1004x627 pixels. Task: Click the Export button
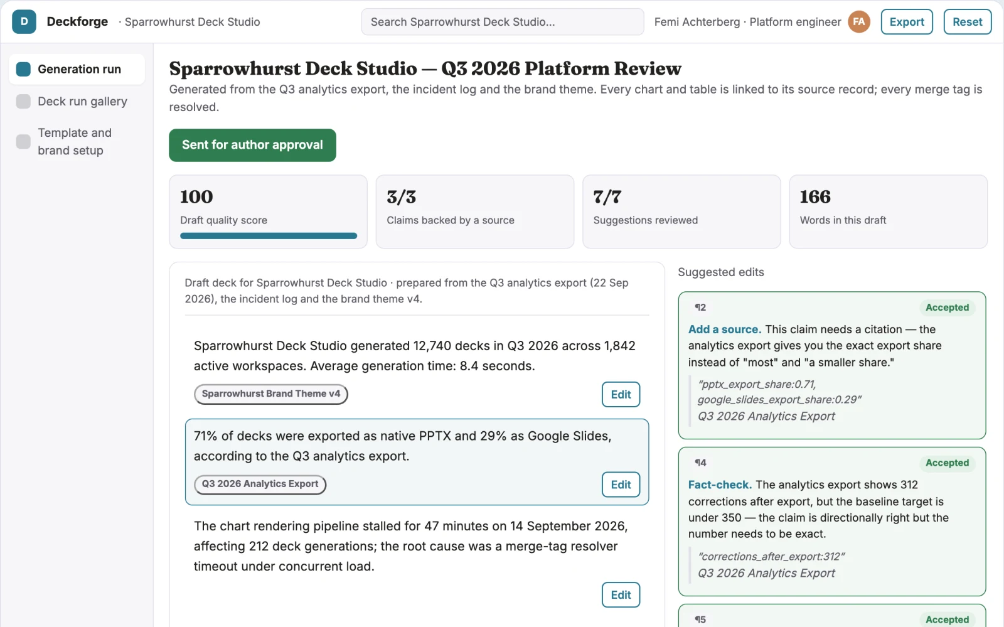click(x=907, y=21)
